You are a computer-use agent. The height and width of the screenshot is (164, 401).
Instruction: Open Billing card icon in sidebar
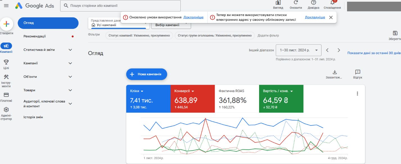6,95
